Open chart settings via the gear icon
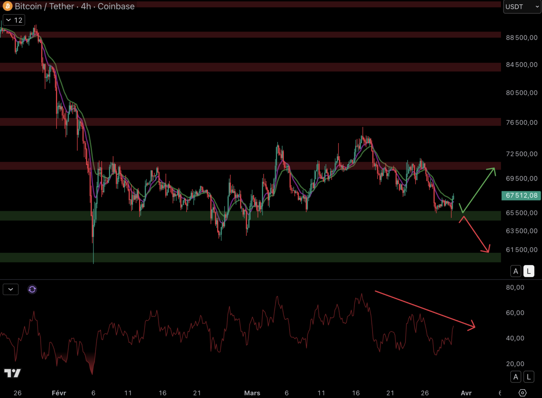Viewport: 542px width, 398px height. coord(522,393)
